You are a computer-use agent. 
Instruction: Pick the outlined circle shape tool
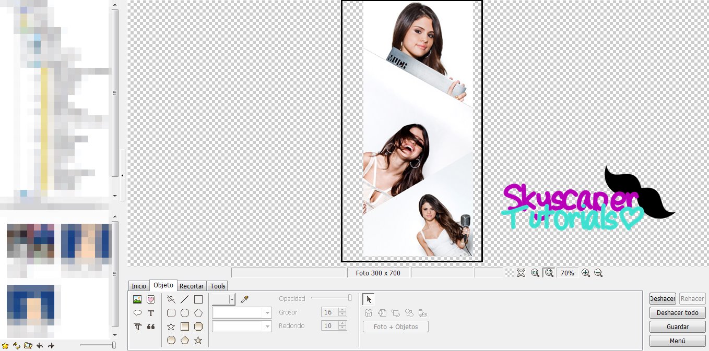(x=184, y=313)
